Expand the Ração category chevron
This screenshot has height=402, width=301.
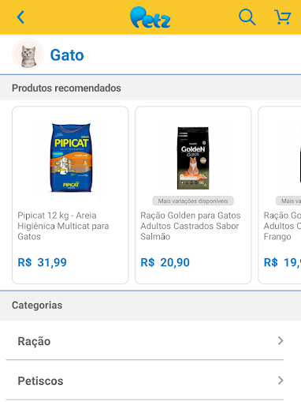coord(281,340)
